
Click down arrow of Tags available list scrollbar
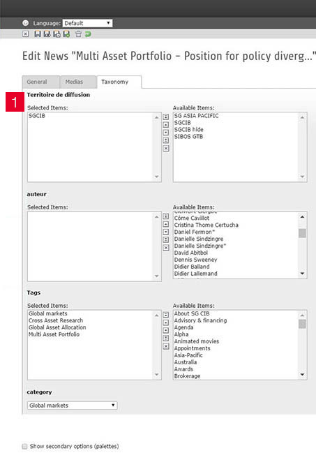click(302, 375)
